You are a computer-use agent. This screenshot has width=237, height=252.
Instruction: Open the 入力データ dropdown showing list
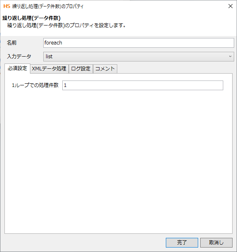[x=138, y=57]
